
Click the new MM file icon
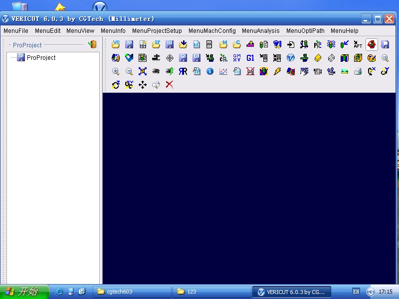click(143, 44)
